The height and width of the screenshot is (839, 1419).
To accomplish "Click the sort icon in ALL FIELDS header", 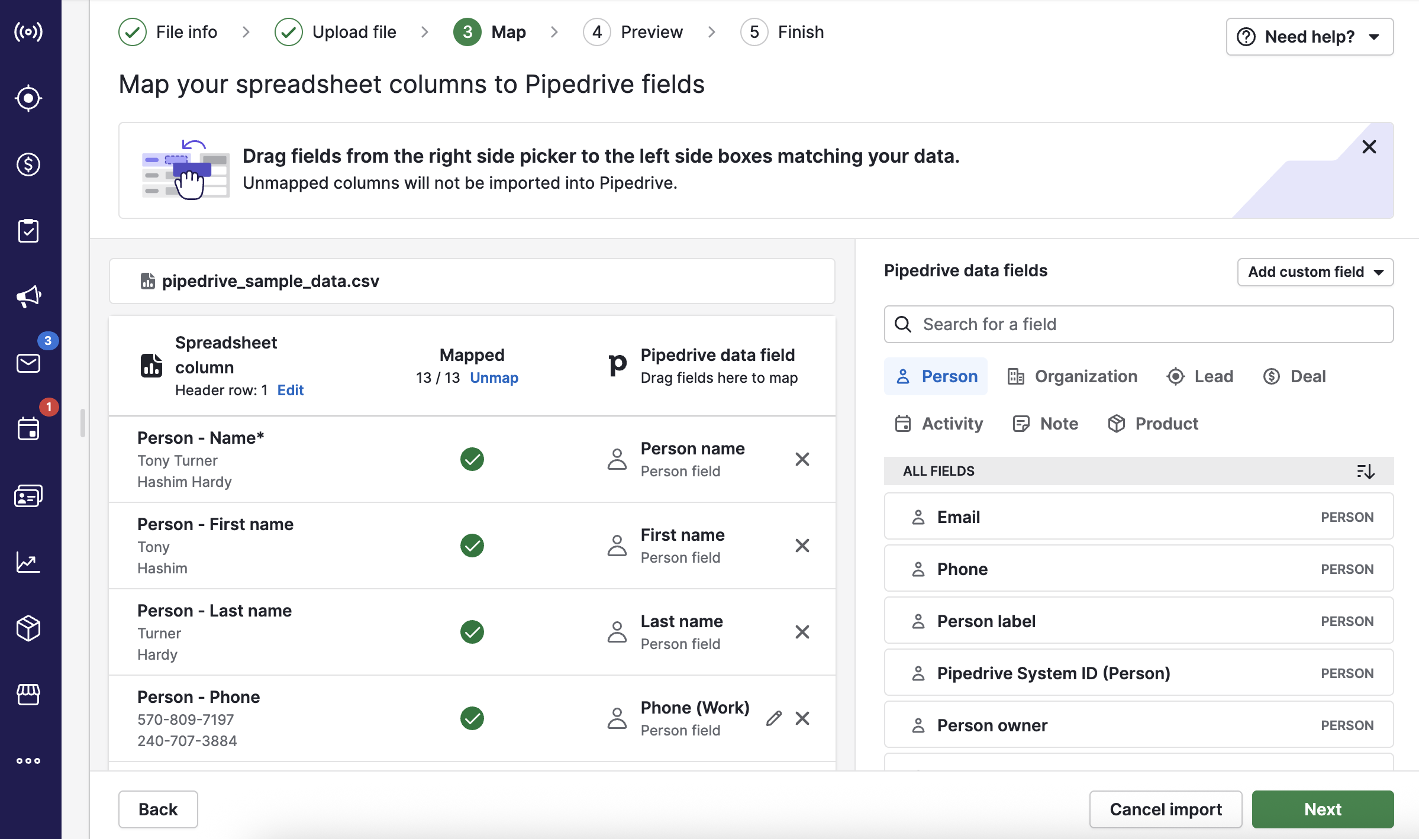I will (x=1366, y=471).
